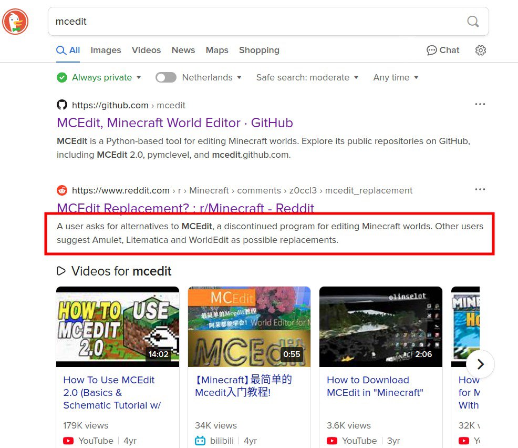Open Chat with the speech bubble icon

443,50
